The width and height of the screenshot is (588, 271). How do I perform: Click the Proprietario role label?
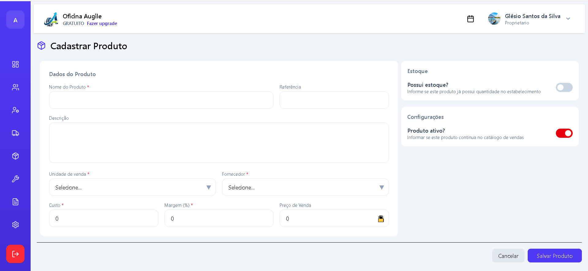click(x=517, y=23)
